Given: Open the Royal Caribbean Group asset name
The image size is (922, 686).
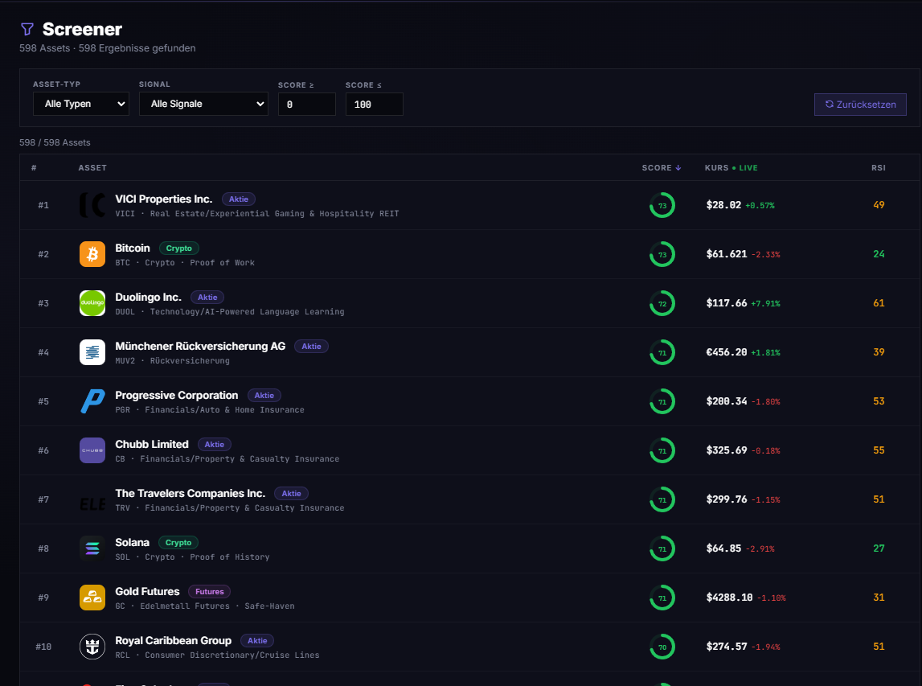Looking at the screenshot, I should [x=173, y=640].
